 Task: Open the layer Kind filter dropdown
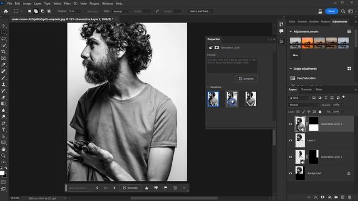(x=299, y=98)
